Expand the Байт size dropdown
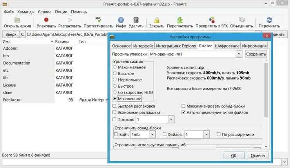The height and width of the screenshot is (168, 290). point(152,134)
